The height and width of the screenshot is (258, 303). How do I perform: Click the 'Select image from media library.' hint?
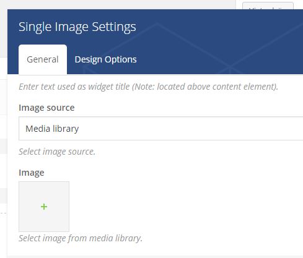click(x=81, y=238)
